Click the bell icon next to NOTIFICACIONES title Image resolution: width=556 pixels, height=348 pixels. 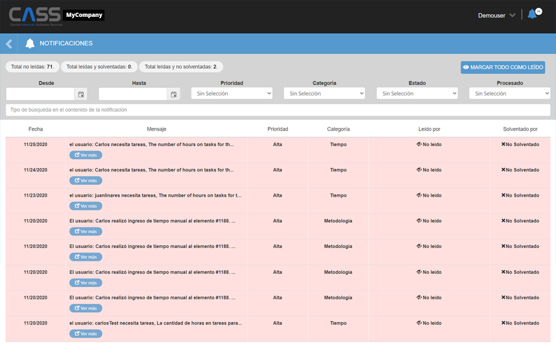tap(30, 43)
